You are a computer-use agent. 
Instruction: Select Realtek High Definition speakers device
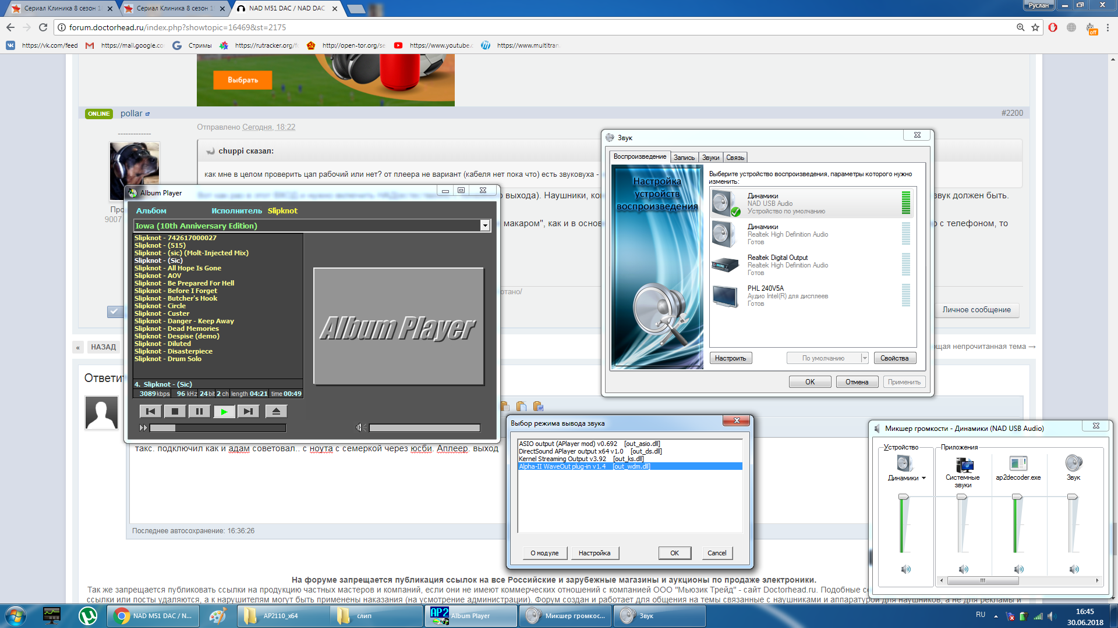pos(812,234)
